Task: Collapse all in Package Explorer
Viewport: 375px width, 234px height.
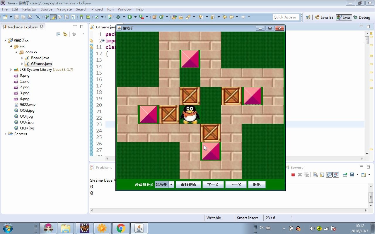Action: click(x=58, y=34)
